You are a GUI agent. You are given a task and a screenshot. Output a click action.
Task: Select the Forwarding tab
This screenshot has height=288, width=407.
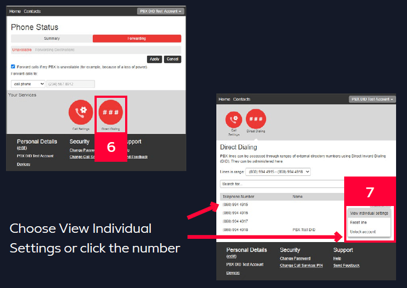(137, 38)
